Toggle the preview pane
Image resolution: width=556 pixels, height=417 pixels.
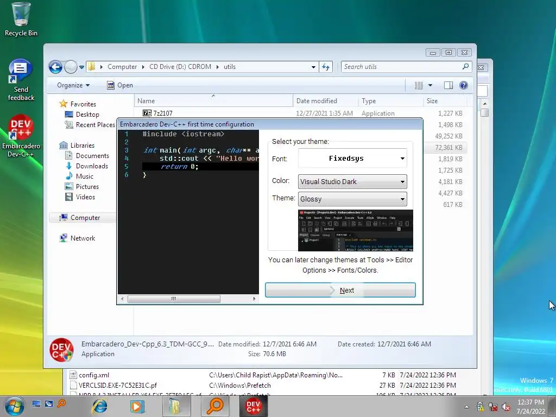tap(448, 85)
